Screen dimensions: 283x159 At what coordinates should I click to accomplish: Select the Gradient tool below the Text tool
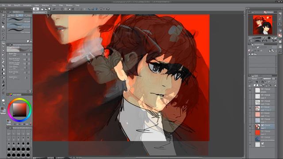pos(3,85)
